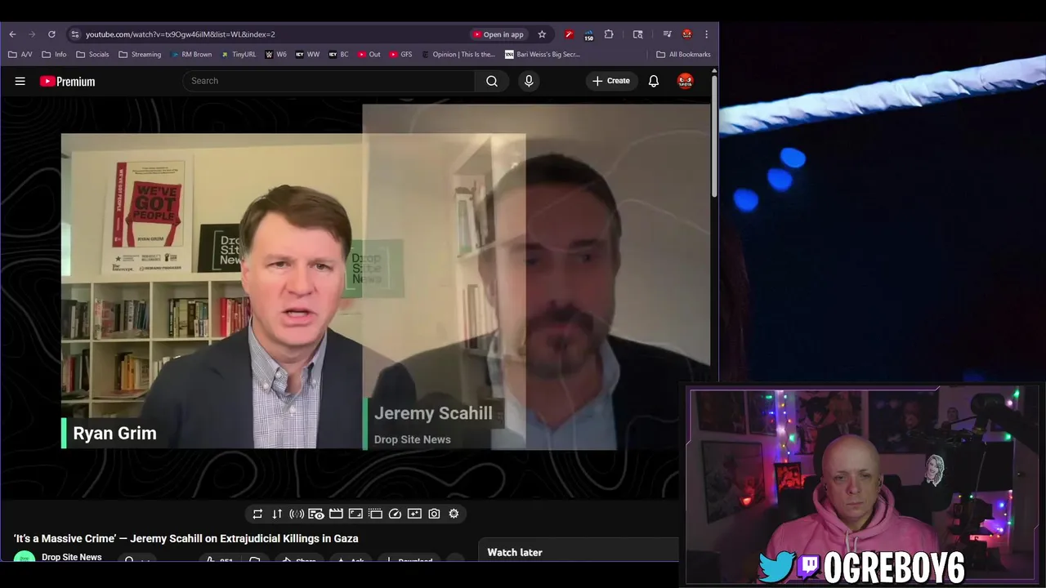Click the youtube.com address bar
This screenshot has height=588, width=1046.
click(x=270, y=34)
